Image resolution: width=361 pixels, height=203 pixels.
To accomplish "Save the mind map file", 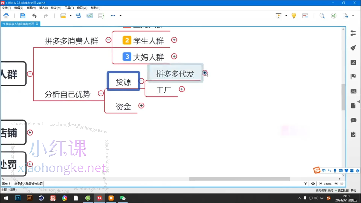I will coord(23,15).
